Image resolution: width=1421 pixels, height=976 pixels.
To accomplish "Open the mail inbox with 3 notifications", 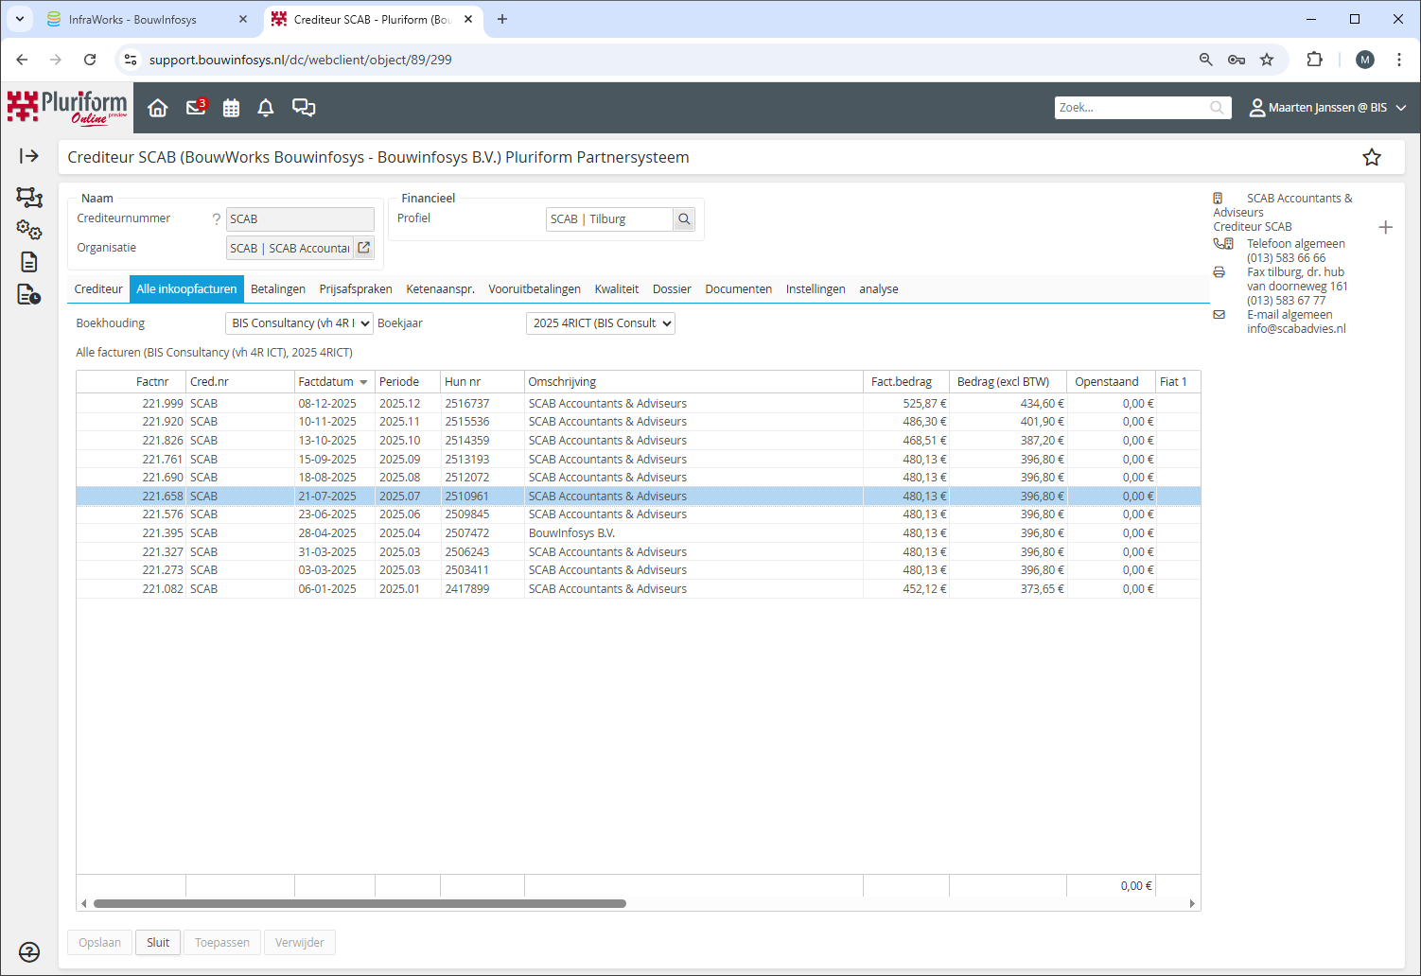I will click(196, 108).
